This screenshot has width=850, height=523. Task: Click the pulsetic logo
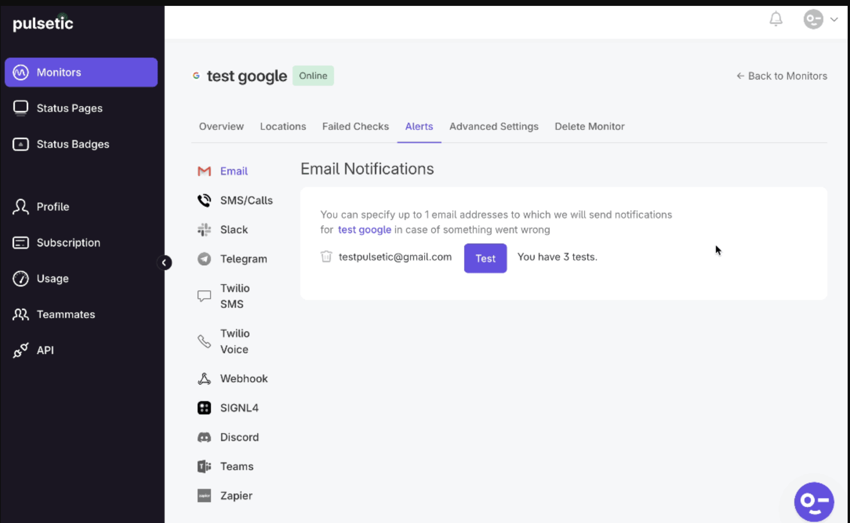click(43, 23)
